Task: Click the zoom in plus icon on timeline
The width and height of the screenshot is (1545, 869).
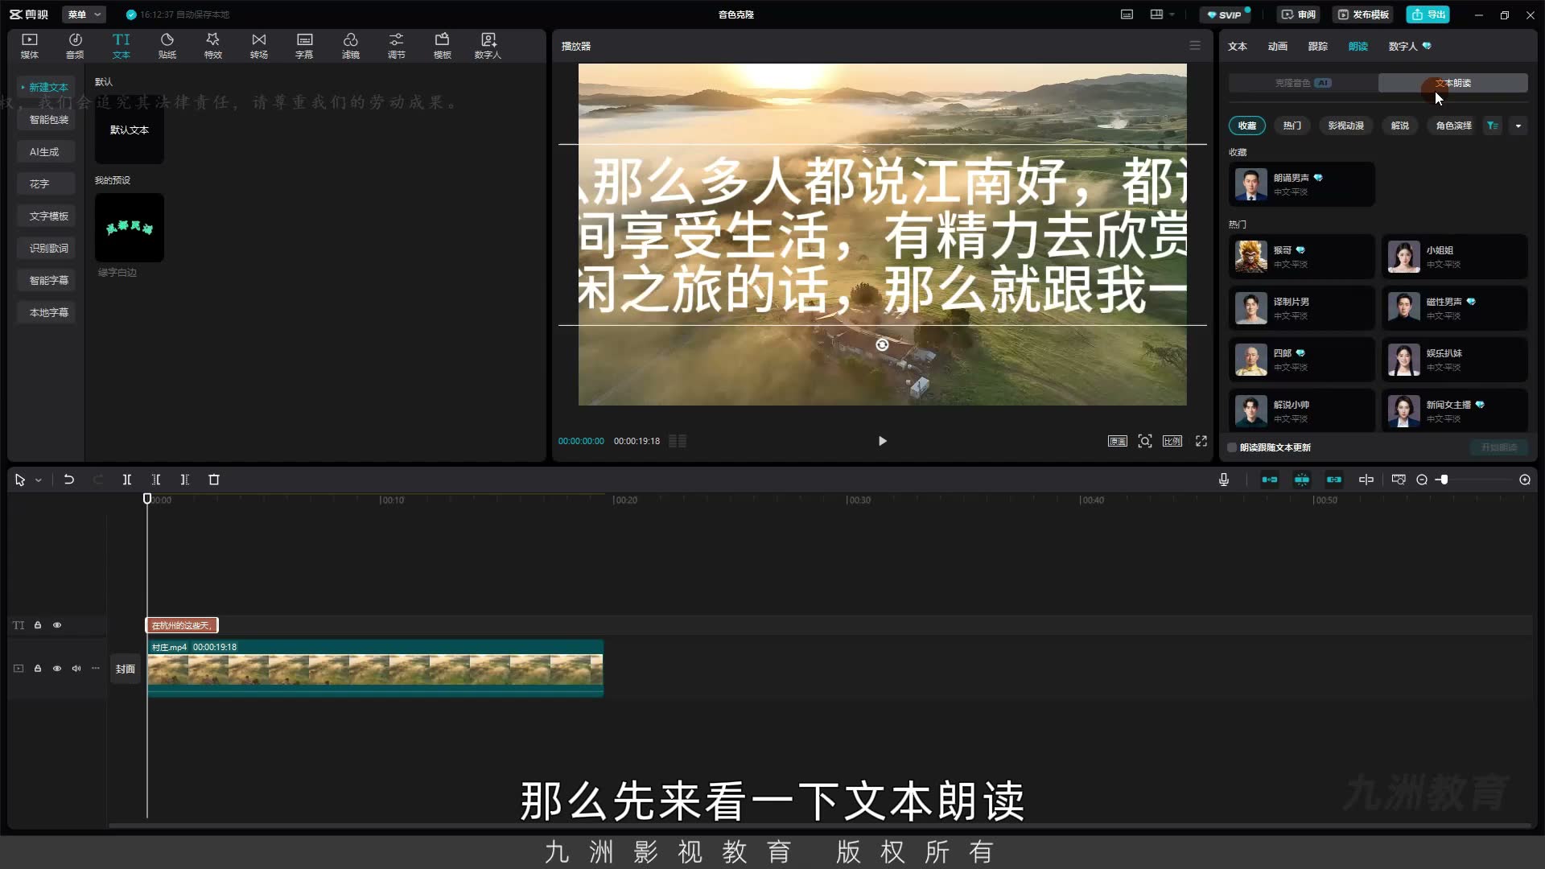Action: [x=1525, y=480]
